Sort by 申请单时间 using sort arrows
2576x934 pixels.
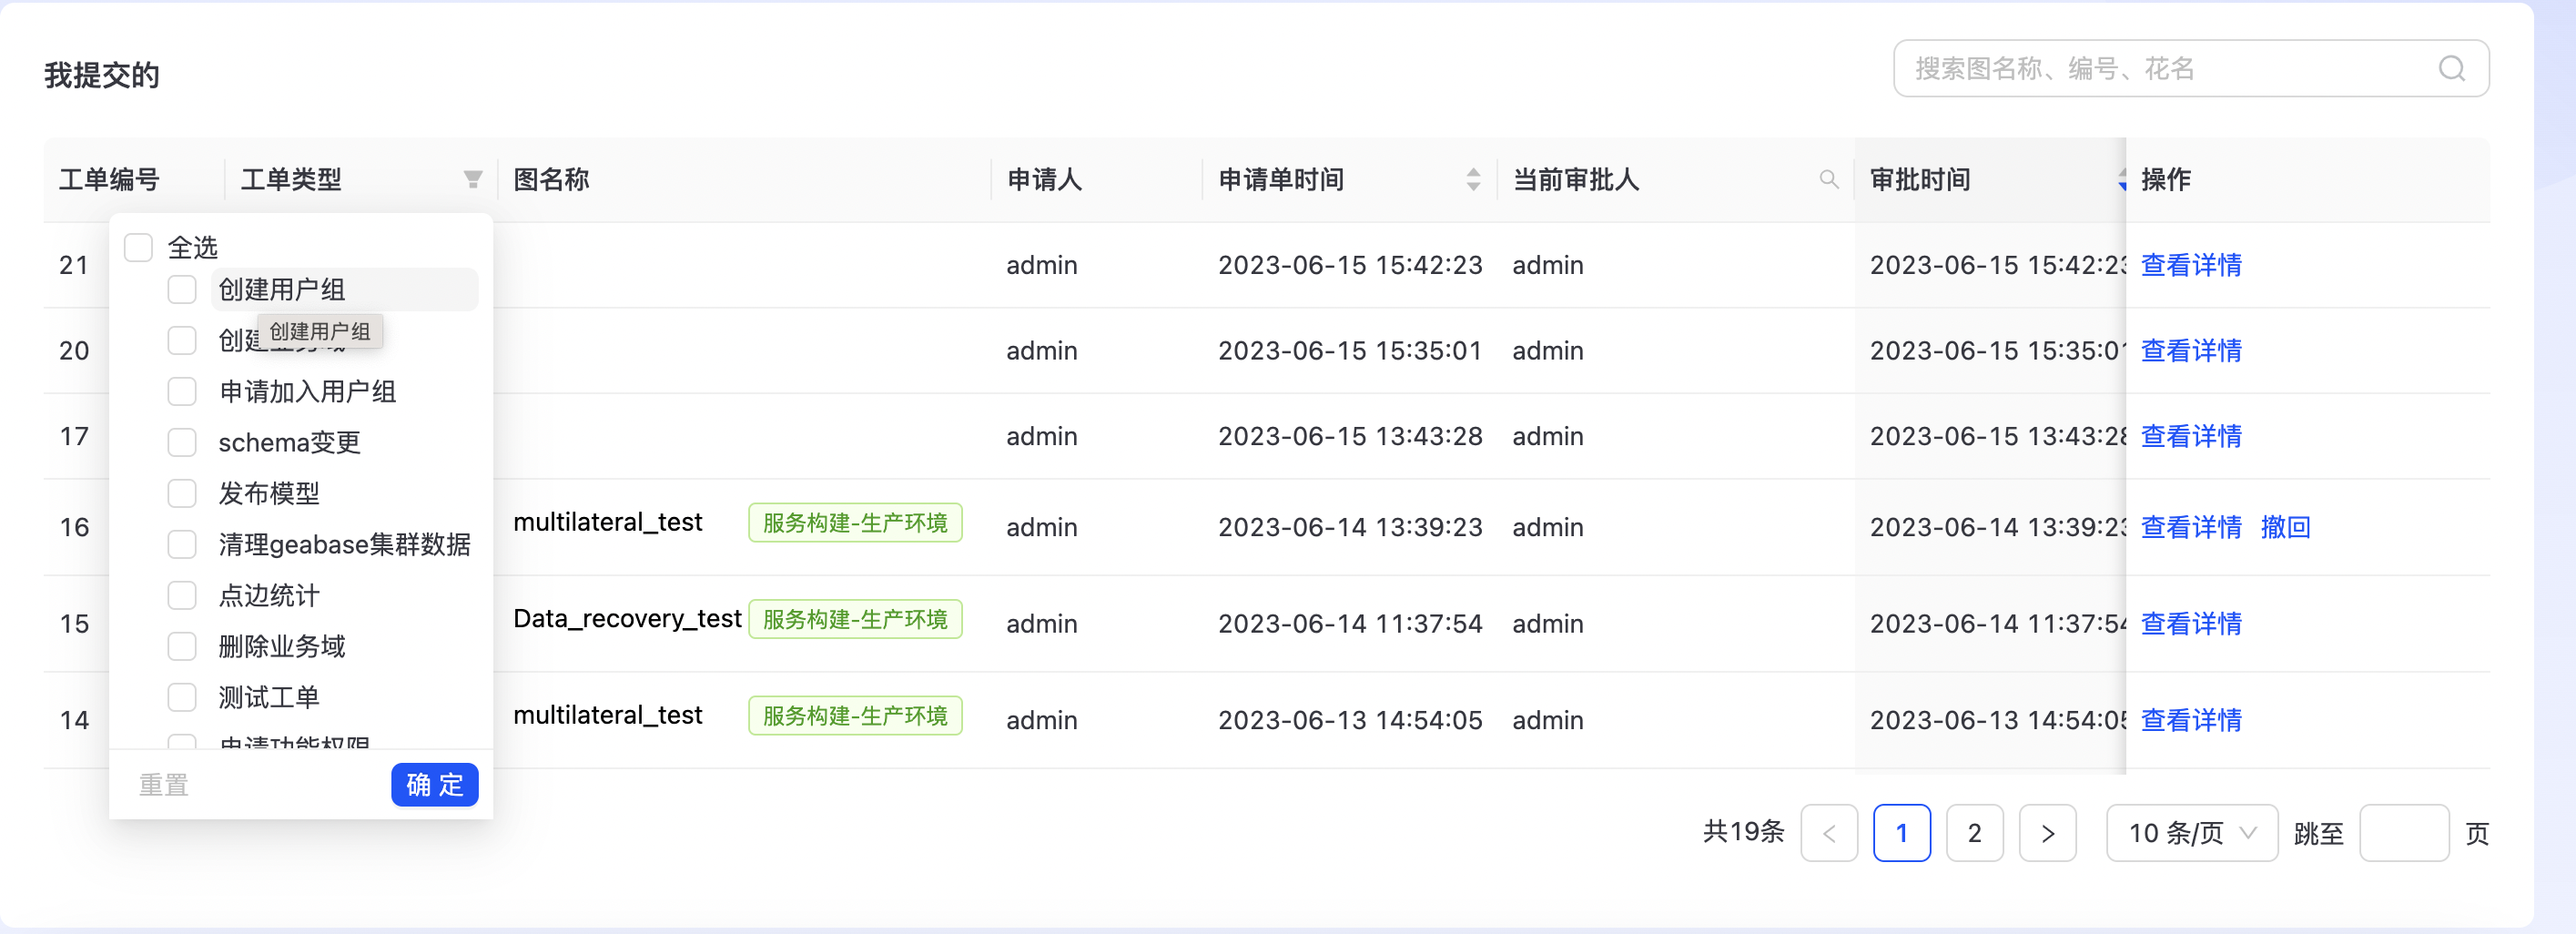coord(1473,179)
